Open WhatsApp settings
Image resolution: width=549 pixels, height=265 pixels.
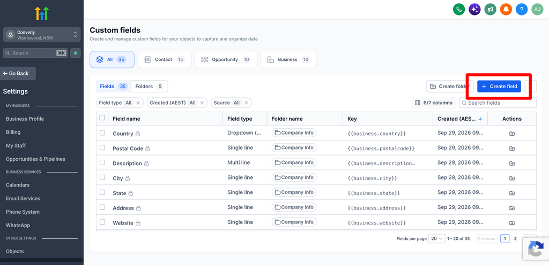point(18,225)
